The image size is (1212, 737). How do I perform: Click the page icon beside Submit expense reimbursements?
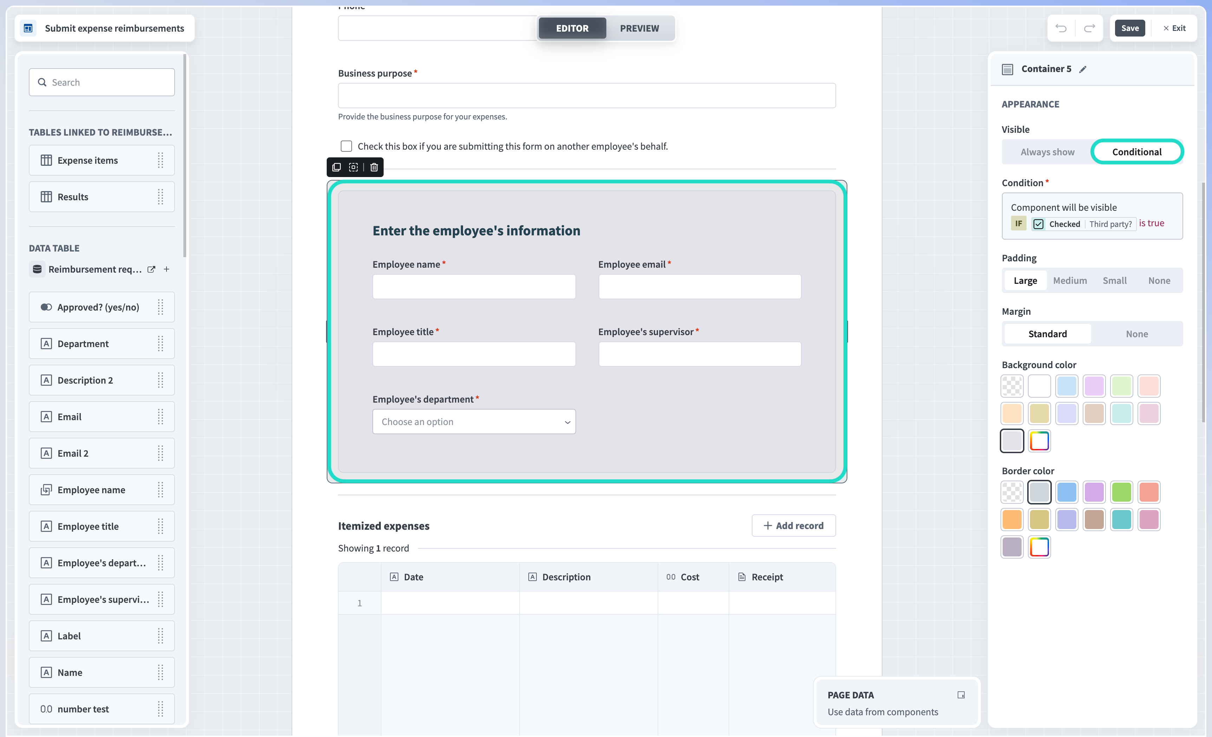(x=28, y=28)
